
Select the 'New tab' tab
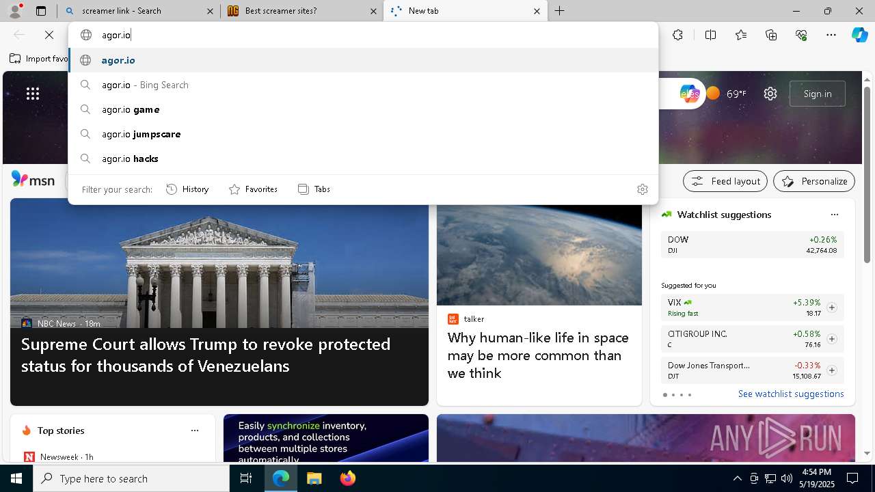pos(465,11)
